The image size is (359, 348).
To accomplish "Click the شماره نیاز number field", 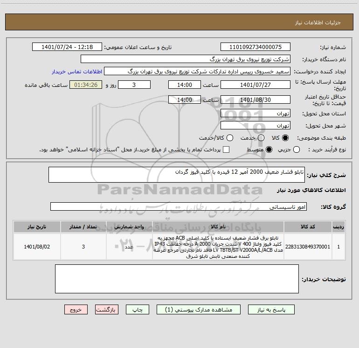I will [255, 47].
